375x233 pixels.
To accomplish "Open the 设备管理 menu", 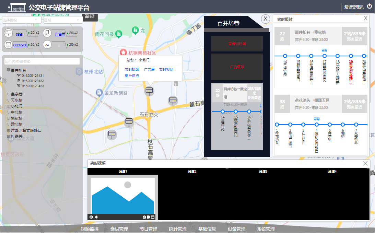I will point(236,229).
